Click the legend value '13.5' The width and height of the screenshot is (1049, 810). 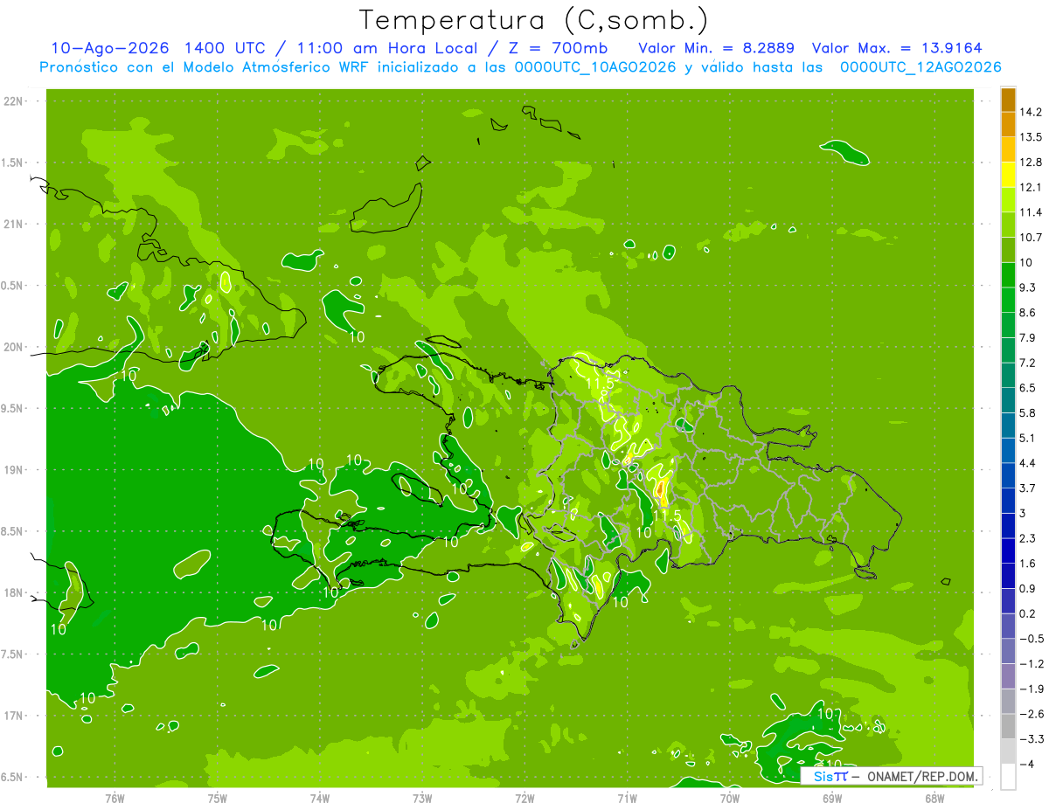pos(1032,137)
